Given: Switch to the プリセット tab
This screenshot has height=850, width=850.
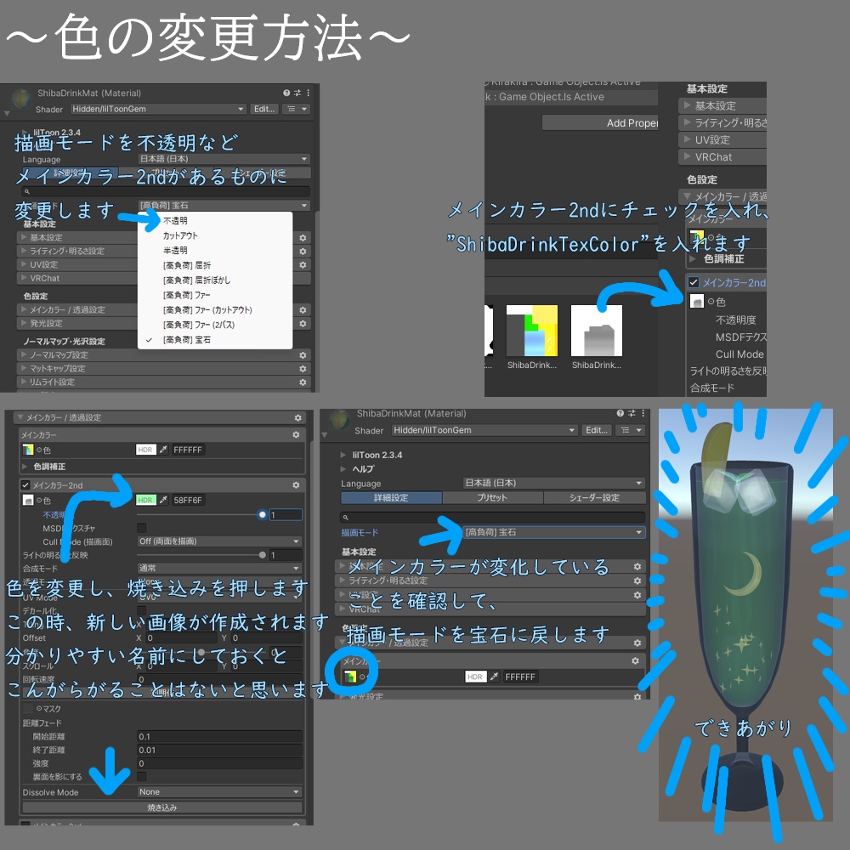Looking at the screenshot, I should click(492, 497).
